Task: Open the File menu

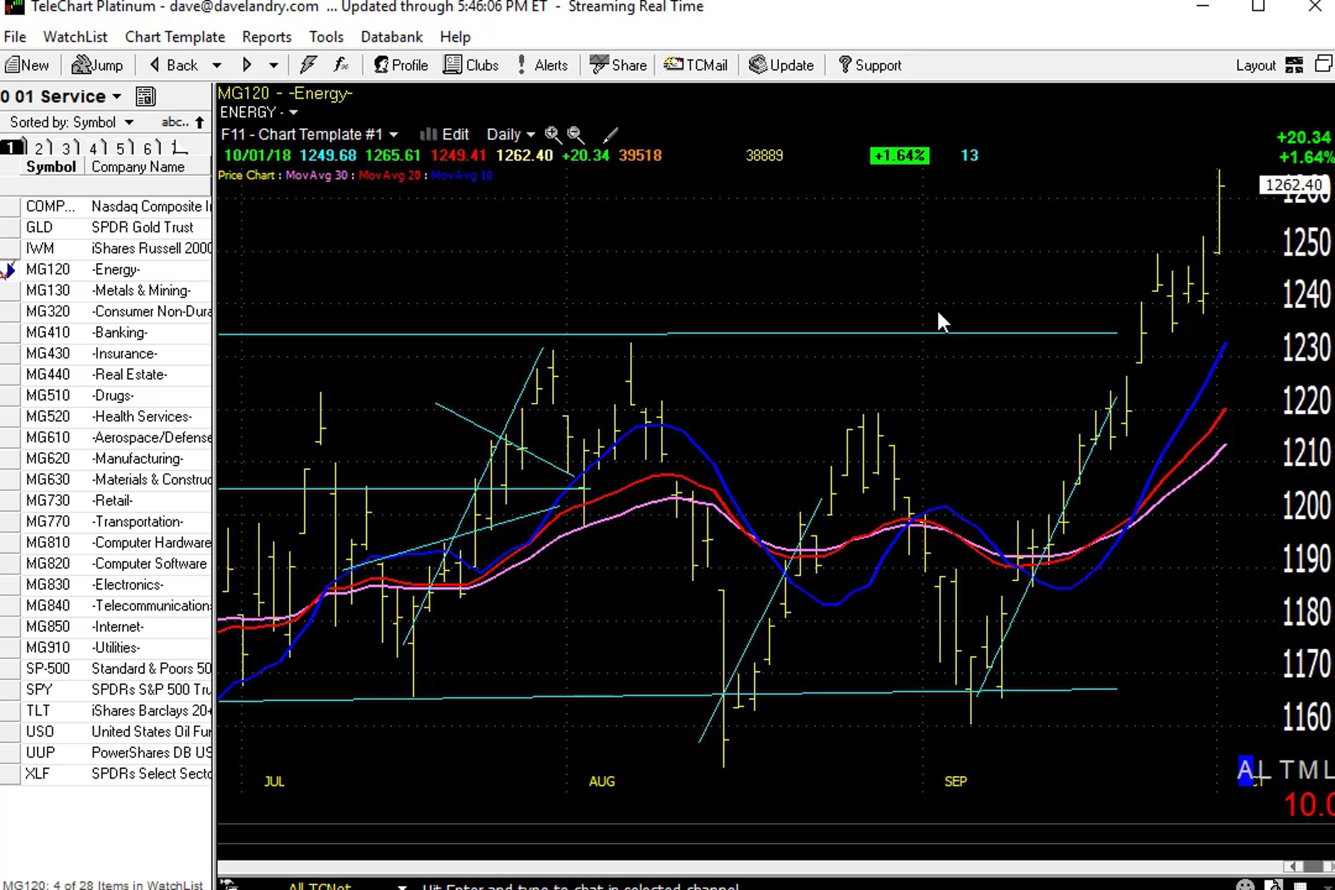Action: click(15, 37)
